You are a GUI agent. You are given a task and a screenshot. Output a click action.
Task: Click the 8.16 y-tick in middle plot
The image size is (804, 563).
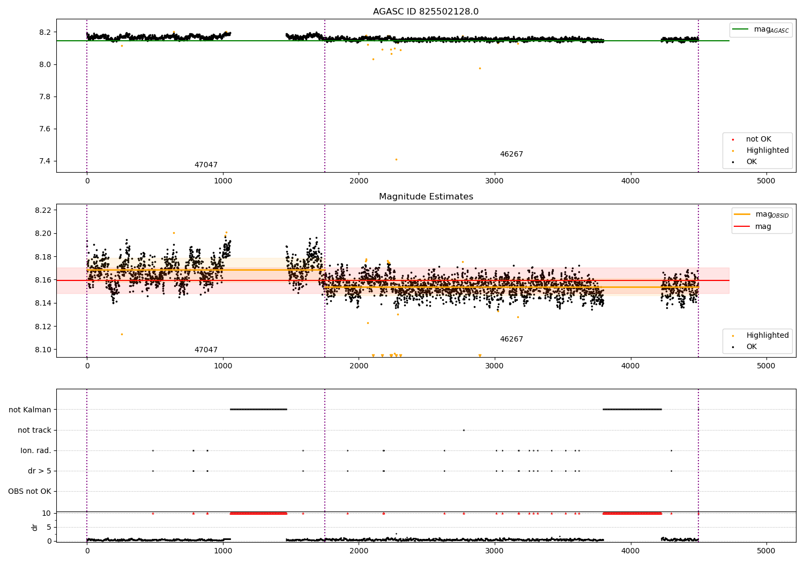pos(43,280)
